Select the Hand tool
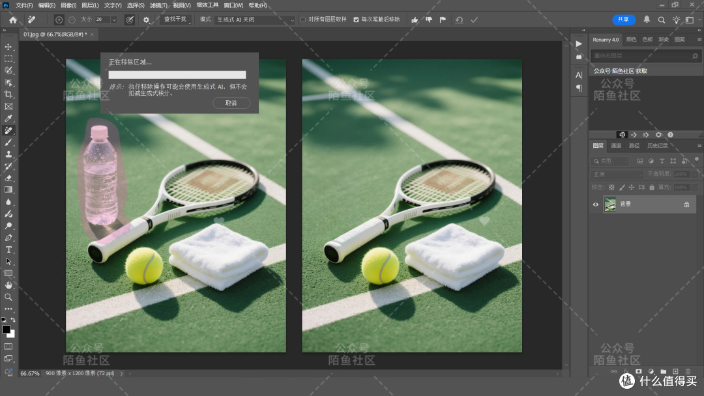 (x=8, y=285)
